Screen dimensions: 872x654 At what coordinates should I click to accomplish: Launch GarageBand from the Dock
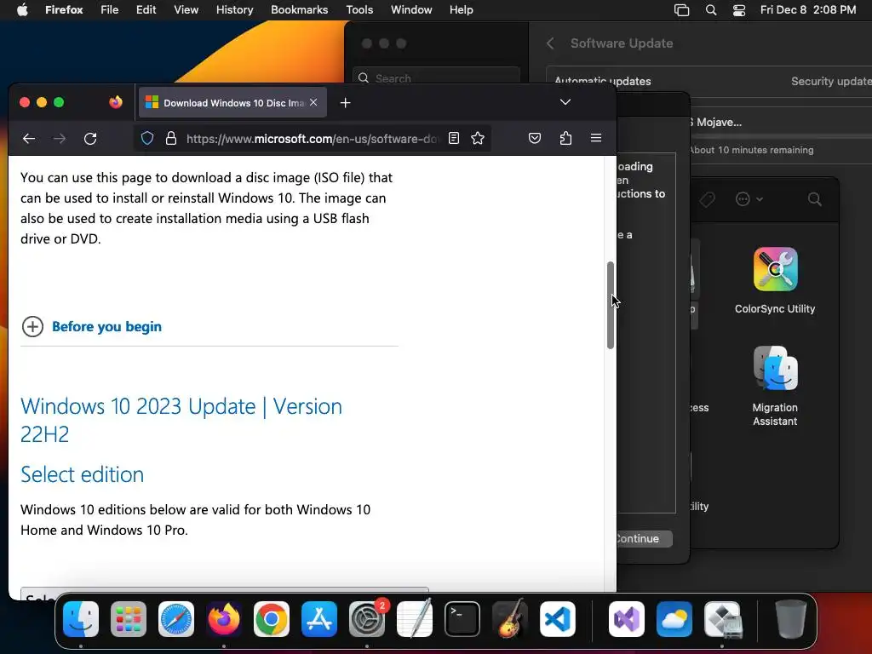click(510, 619)
